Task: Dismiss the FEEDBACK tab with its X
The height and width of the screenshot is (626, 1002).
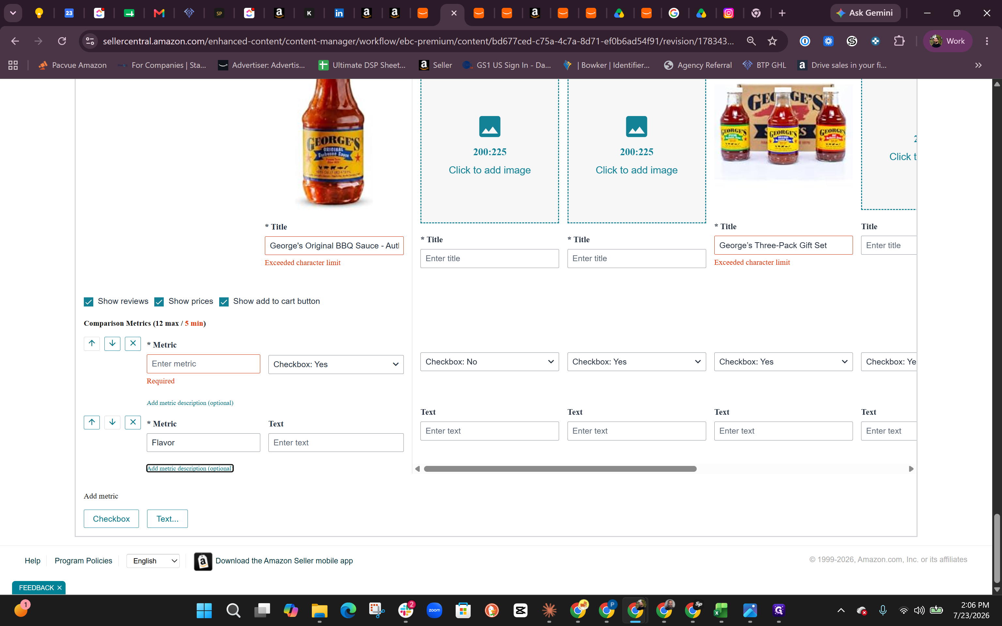Action: click(60, 588)
